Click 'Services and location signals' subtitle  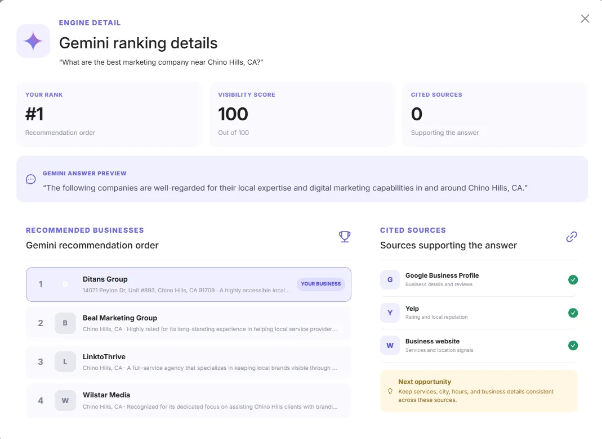[x=439, y=350]
